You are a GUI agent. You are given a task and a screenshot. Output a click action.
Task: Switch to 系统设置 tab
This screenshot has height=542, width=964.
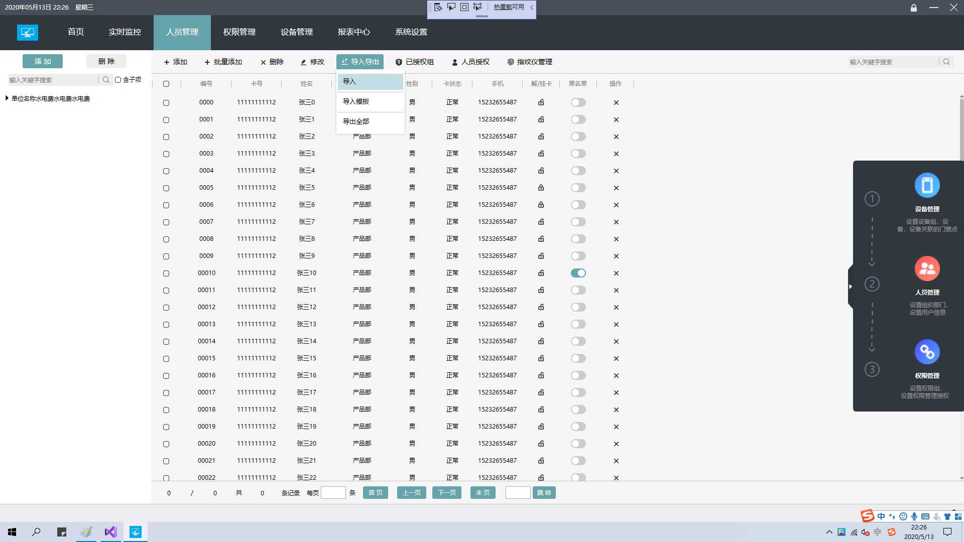pos(411,32)
